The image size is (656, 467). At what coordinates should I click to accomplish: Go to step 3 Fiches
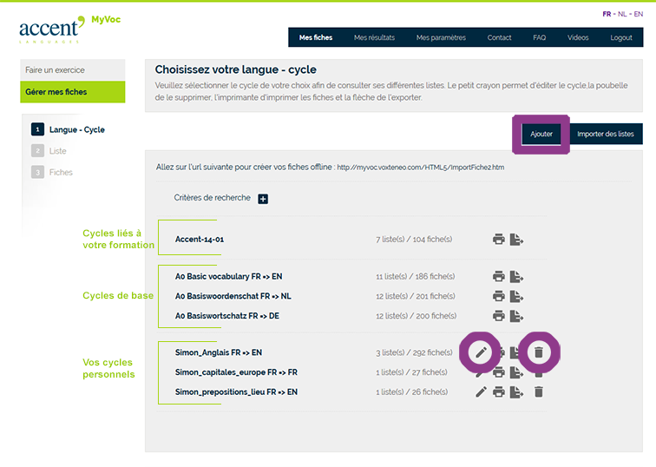[52, 173]
